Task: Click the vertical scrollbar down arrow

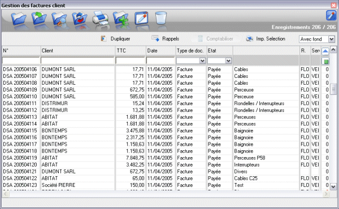Action: tap(333, 187)
